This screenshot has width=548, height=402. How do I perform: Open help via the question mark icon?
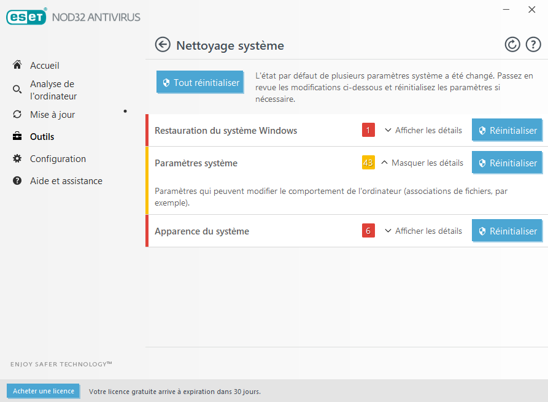(533, 44)
